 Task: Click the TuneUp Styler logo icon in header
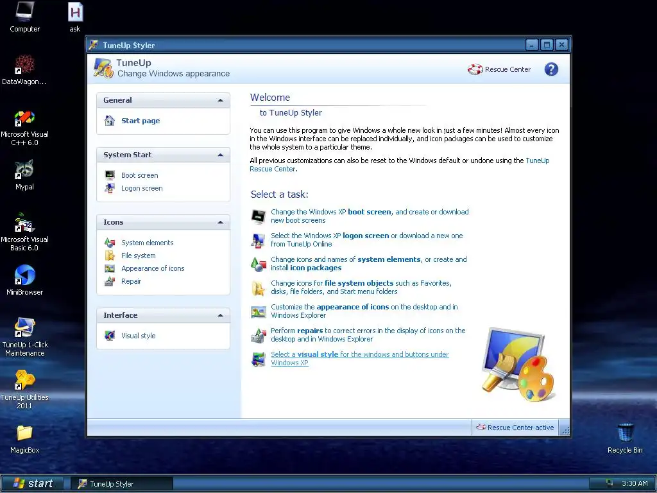point(103,68)
